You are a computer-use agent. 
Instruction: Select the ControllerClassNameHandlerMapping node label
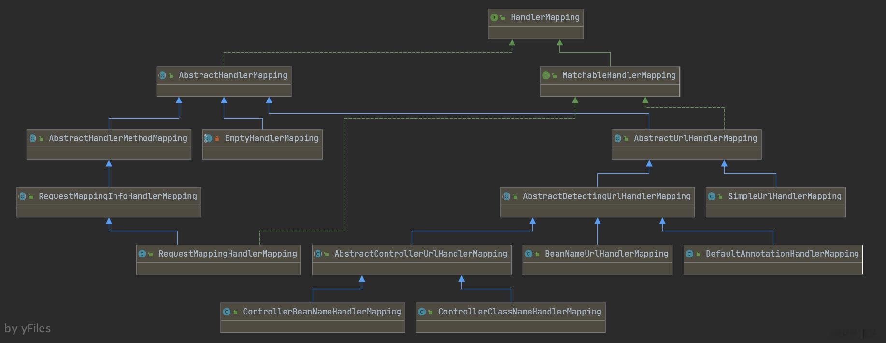(x=520, y=312)
